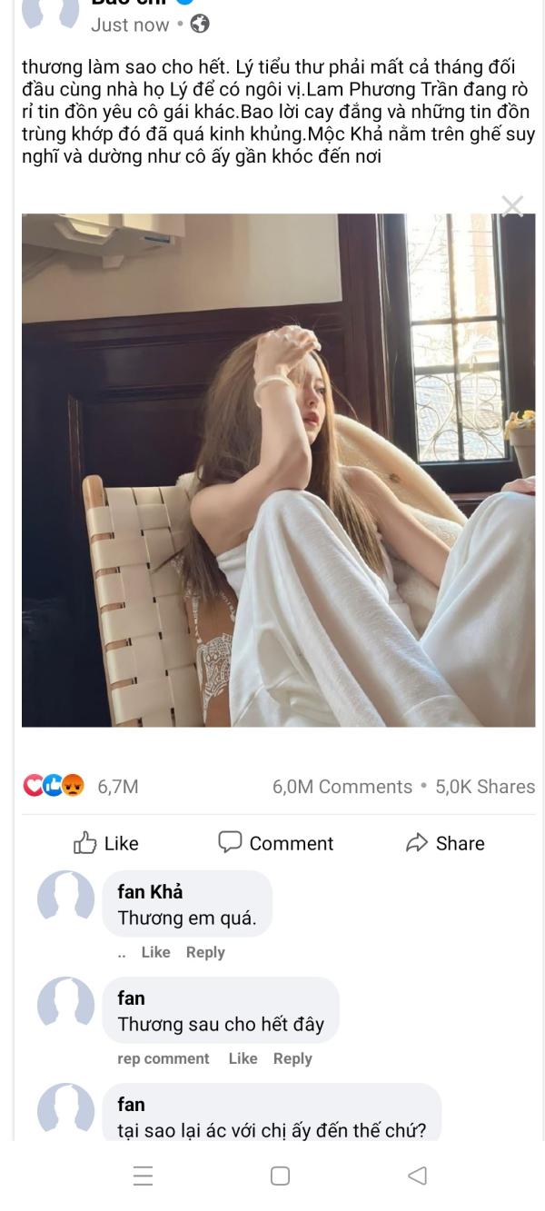545x1211 pixels.
Task: Open the reaction emojis summary icons
Action: click(x=54, y=787)
